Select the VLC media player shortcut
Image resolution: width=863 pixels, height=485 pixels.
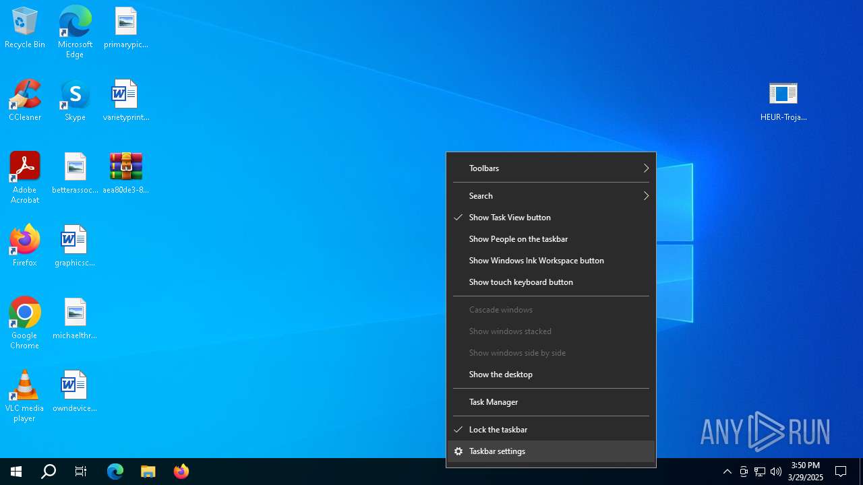click(25, 396)
